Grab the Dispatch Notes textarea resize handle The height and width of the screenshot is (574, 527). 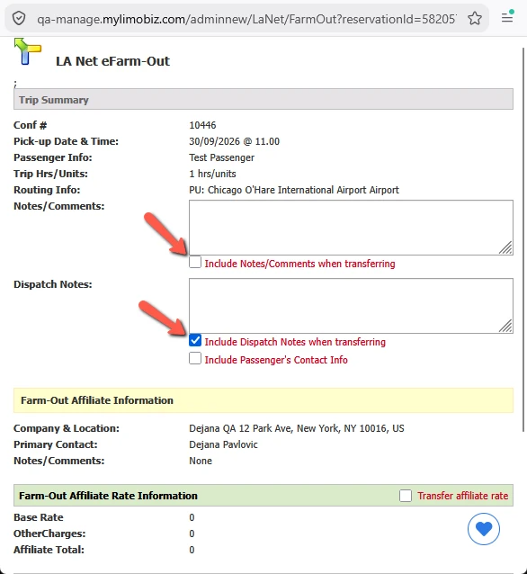(505, 326)
